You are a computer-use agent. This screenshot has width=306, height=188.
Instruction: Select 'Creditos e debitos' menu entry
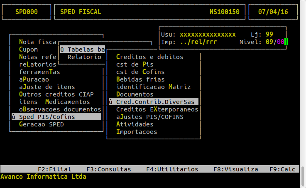click(149, 57)
